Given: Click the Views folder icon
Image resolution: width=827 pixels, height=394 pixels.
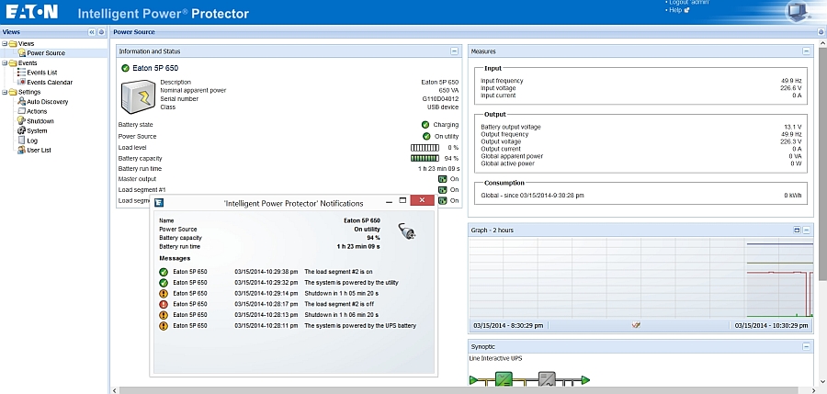Looking at the screenshot, I should [13, 43].
